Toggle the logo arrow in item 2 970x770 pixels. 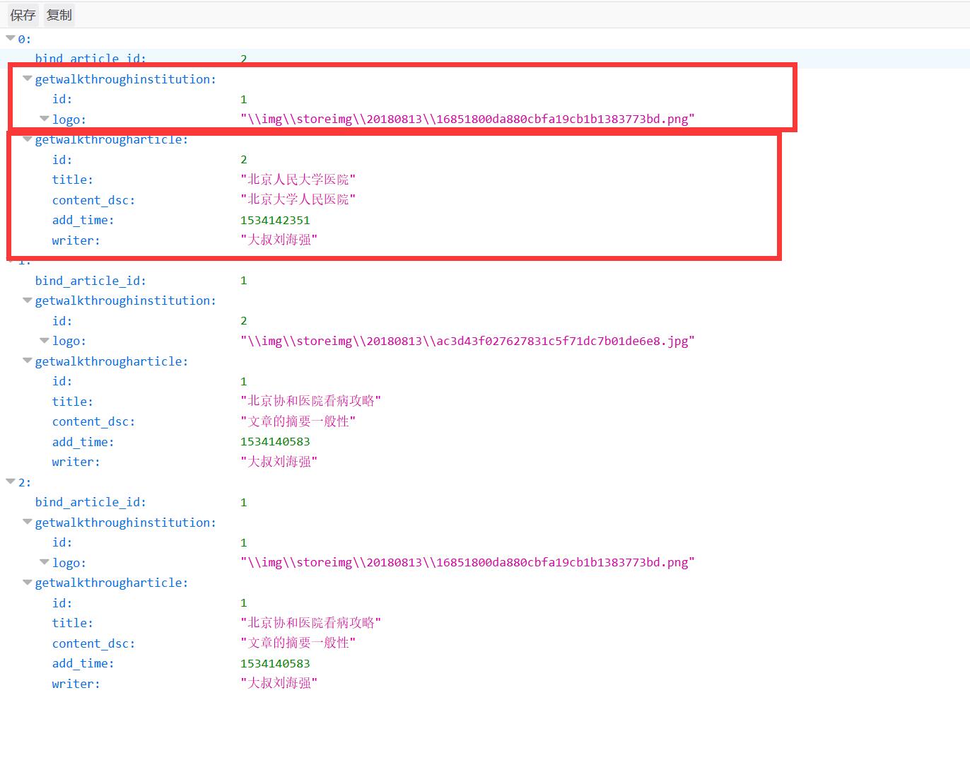(45, 562)
